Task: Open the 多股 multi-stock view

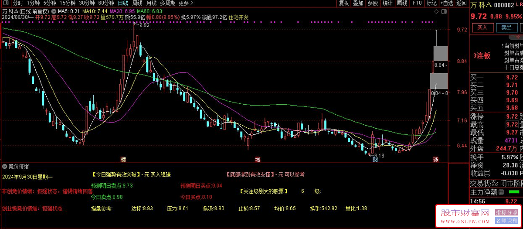Action: click(373, 3)
